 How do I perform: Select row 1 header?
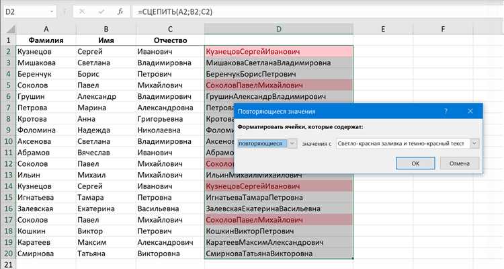coord(8,40)
